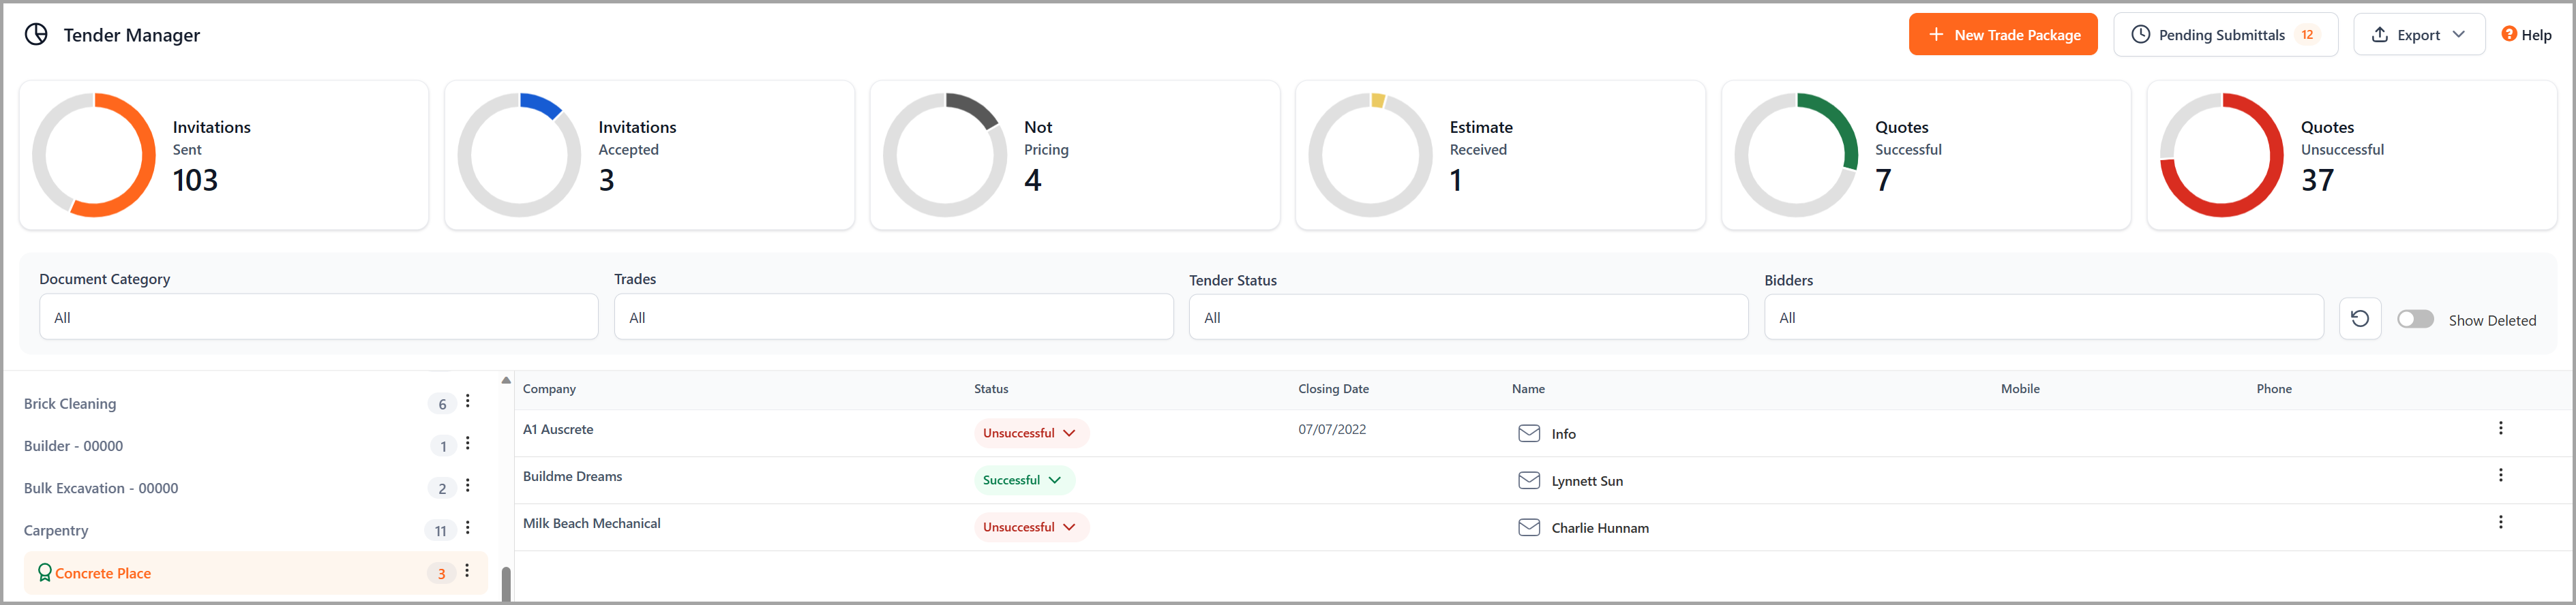Click the envelope icon next to Info

1529,433
